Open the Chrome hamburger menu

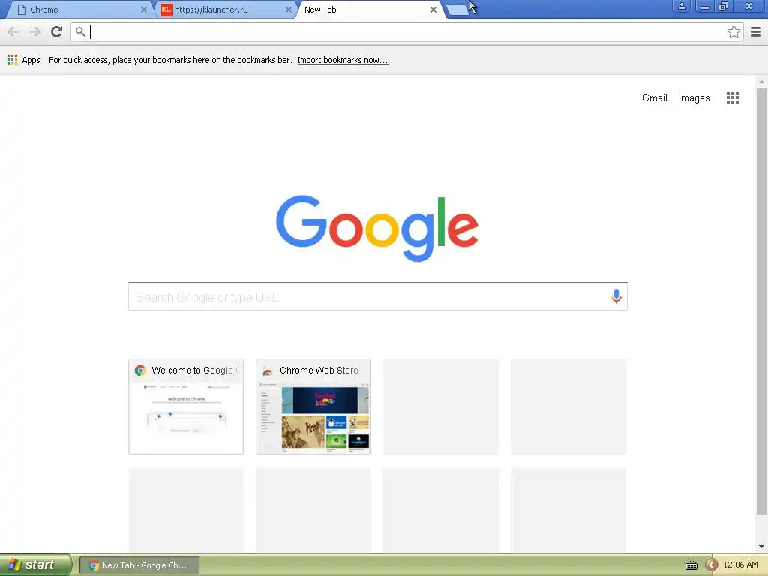click(755, 31)
